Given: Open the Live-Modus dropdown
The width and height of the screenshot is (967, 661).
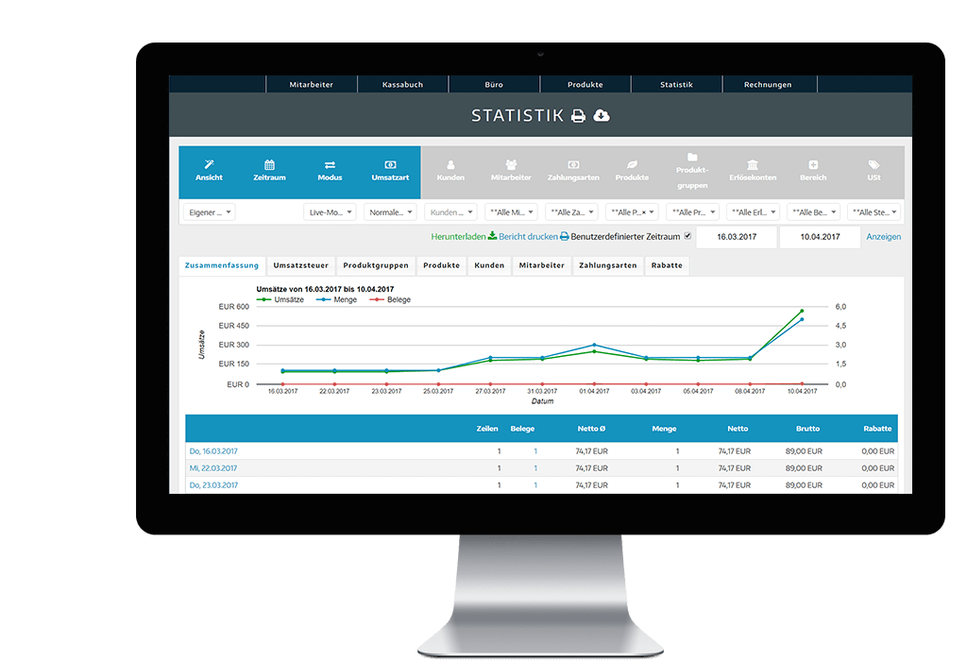Looking at the screenshot, I should 329,212.
